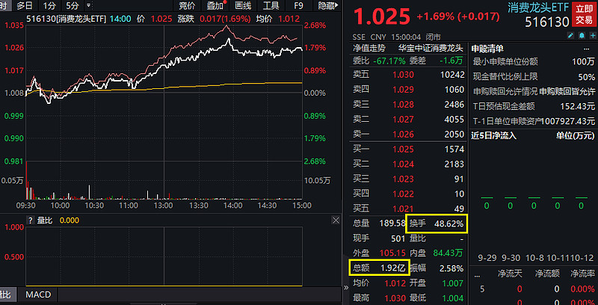Click the 外盘 105.15 value

click(x=392, y=253)
